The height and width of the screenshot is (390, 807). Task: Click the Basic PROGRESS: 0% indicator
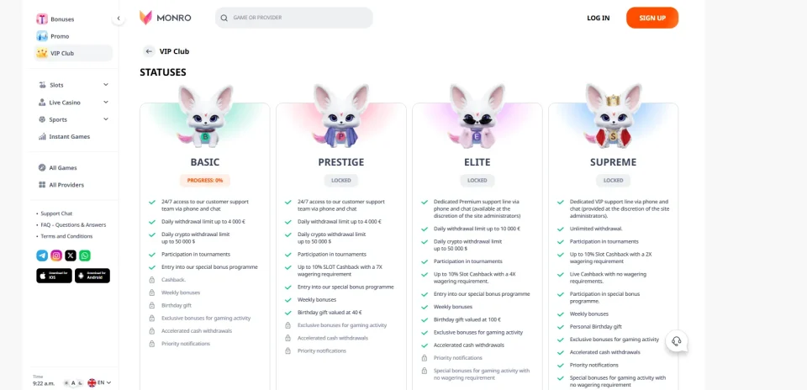tap(205, 181)
